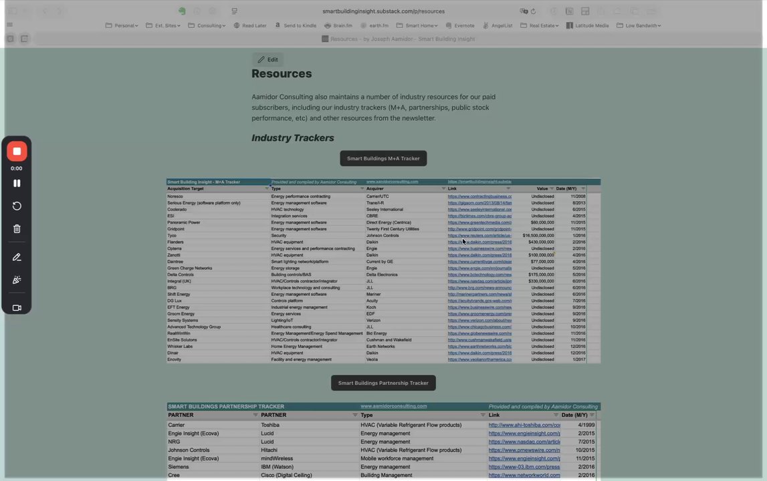Click the 'Veolia' acquirer cell
Screen dimensions: 767x481
[x=372, y=359]
